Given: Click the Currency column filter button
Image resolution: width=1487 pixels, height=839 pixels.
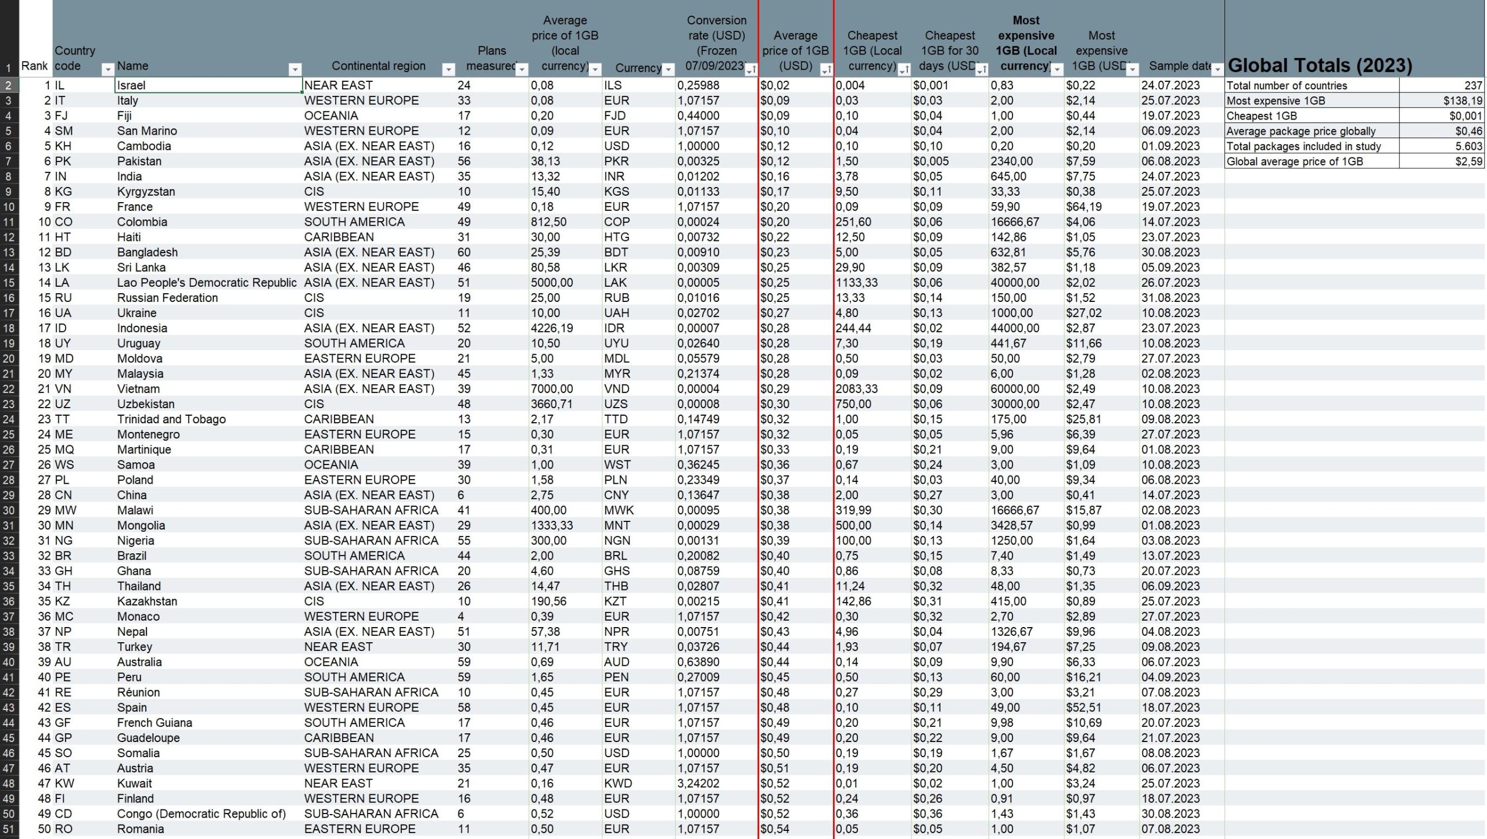Looking at the screenshot, I should coord(669,70).
